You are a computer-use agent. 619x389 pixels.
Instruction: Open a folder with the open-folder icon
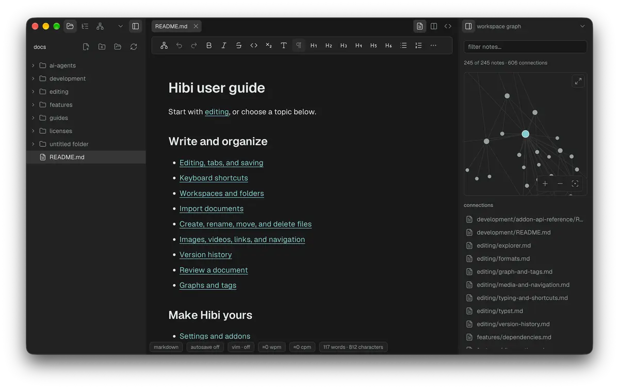tap(118, 47)
